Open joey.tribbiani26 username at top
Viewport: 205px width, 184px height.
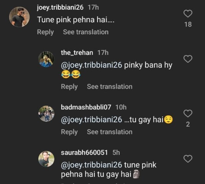coord(60,7)
